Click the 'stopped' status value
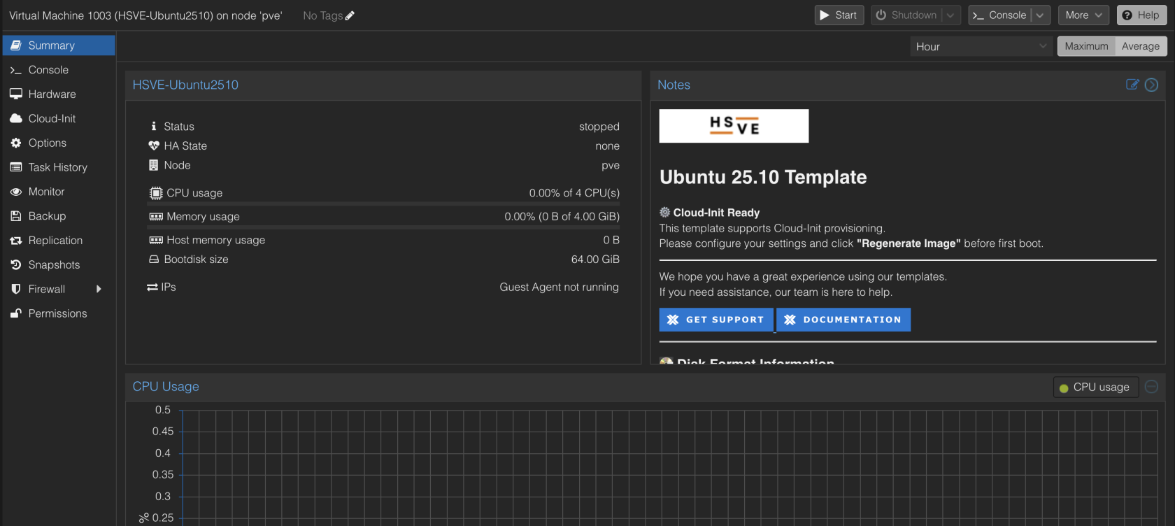 (599, 127)
